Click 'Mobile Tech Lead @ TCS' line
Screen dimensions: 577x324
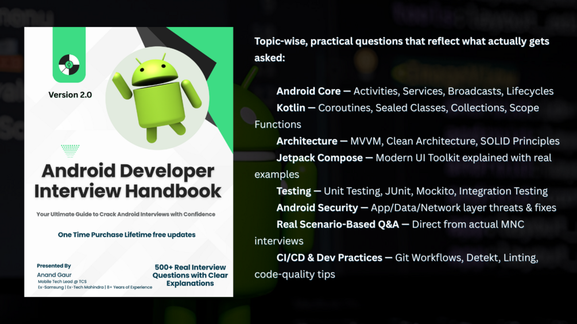click(62, 282)
